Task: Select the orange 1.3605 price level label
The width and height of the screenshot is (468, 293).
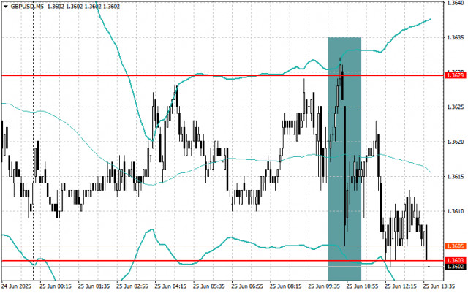Action: click(455, 246)
